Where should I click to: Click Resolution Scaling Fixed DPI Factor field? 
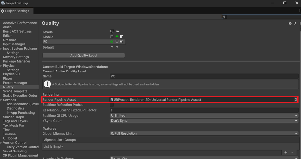coord(204,110)
